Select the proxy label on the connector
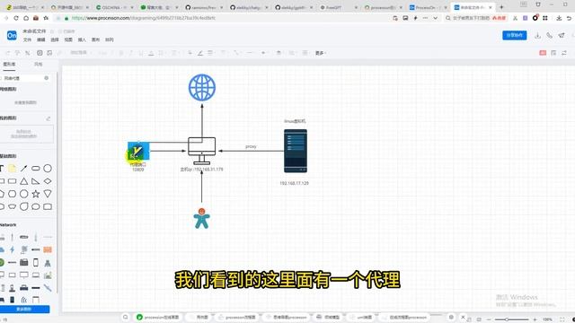Image resolution: width=575 pixels, height=323 pixels. tap(251, 146)
